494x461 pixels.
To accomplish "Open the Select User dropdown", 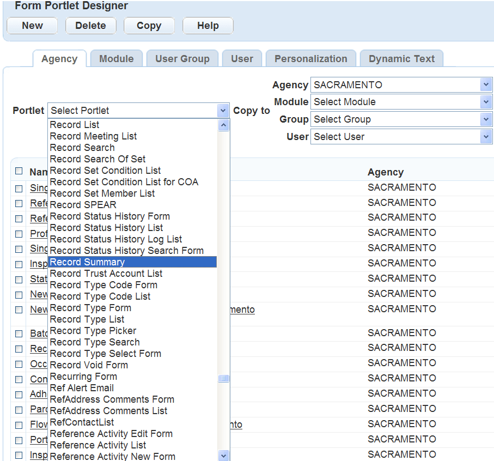I will coord(486,137).
